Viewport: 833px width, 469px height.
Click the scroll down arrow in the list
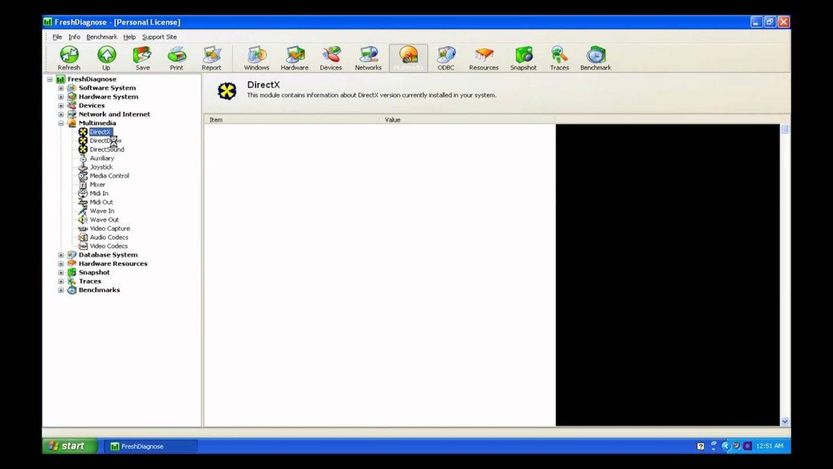click(785, 421)
